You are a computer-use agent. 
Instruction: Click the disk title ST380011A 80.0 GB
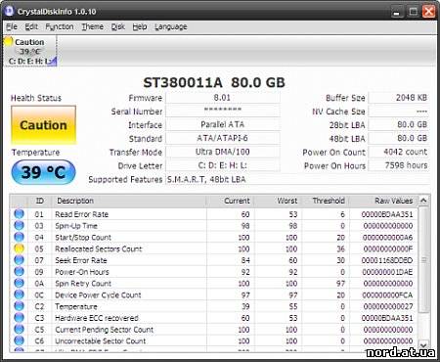214,82
